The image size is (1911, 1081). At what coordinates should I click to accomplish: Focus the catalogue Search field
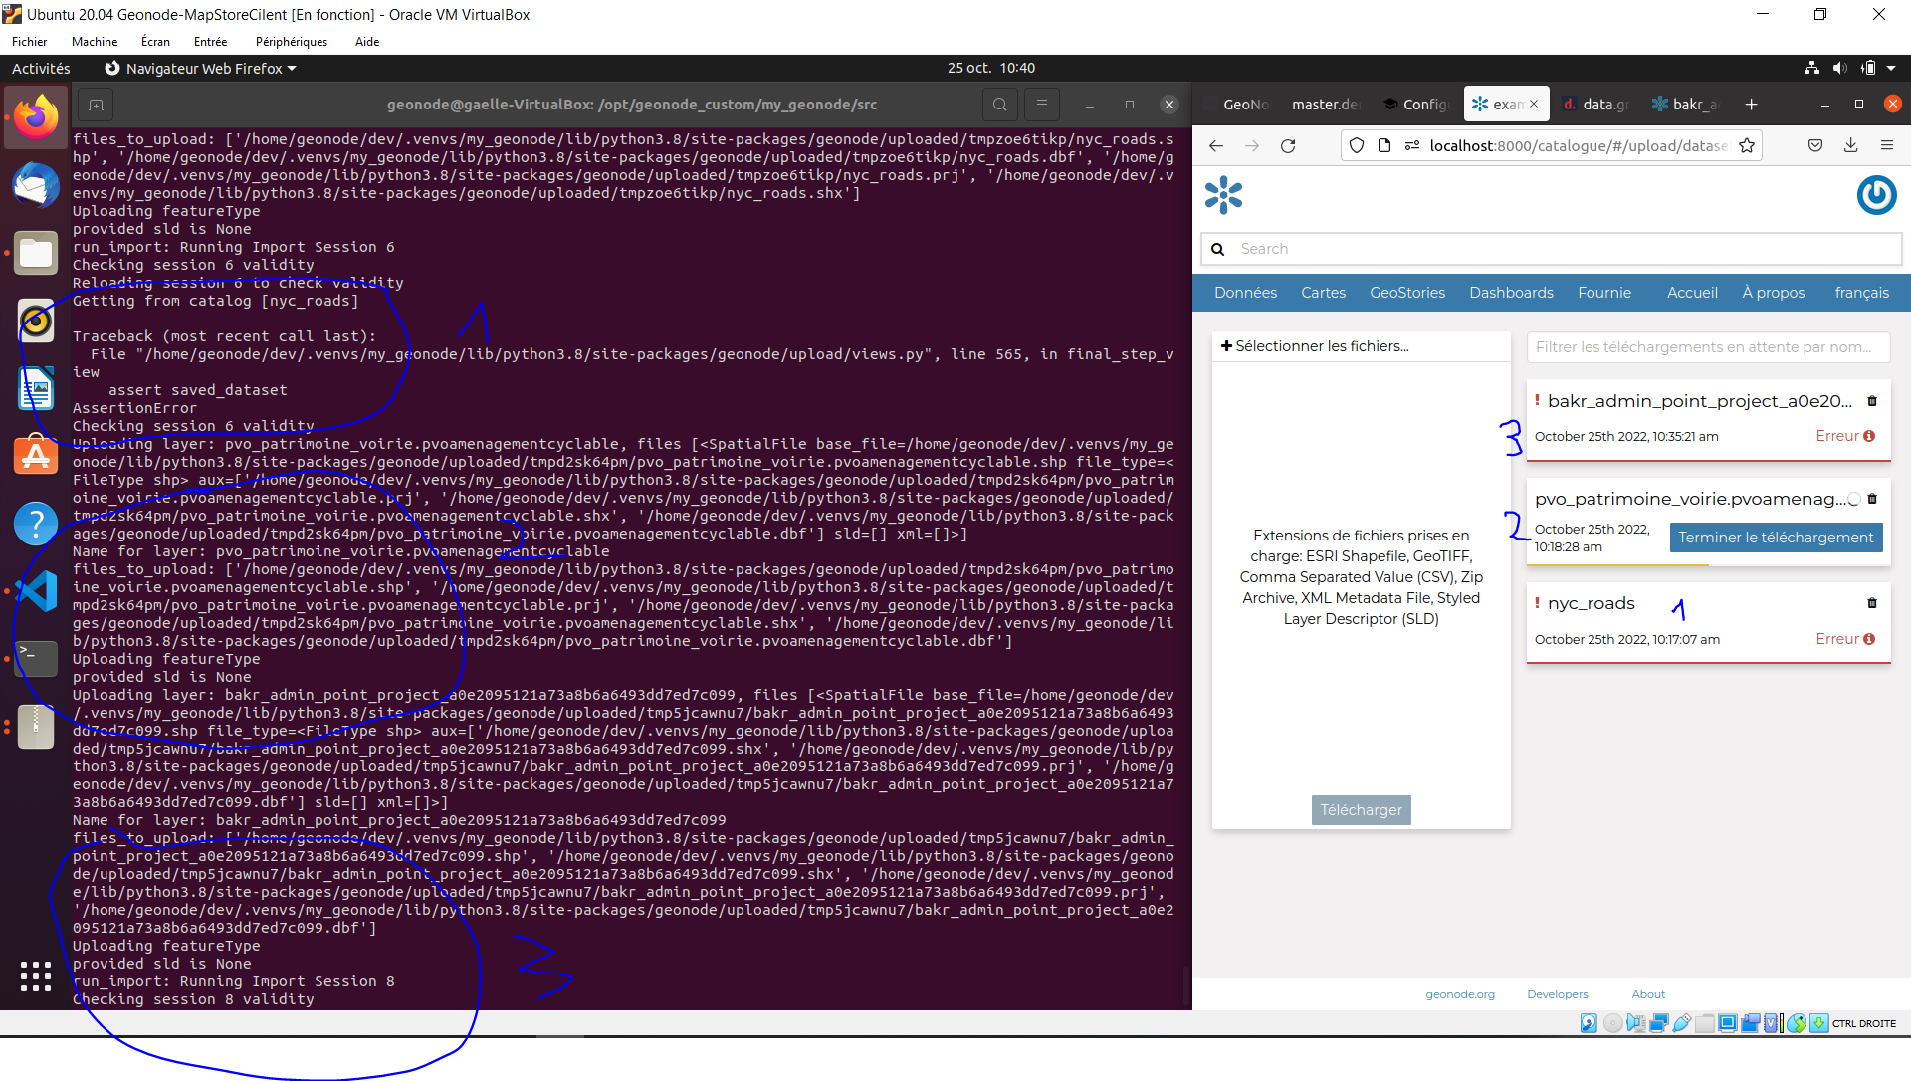1553,249
